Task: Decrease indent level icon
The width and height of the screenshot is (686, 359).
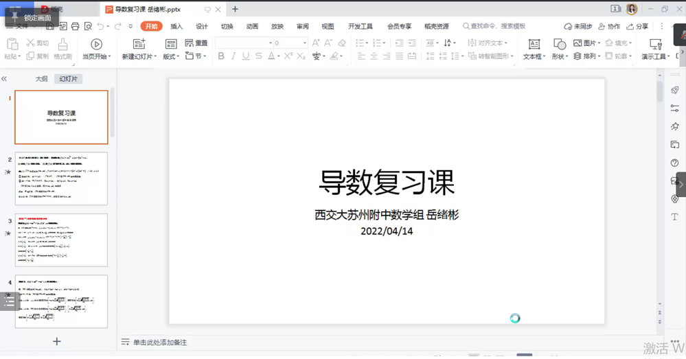Action: 399,43
